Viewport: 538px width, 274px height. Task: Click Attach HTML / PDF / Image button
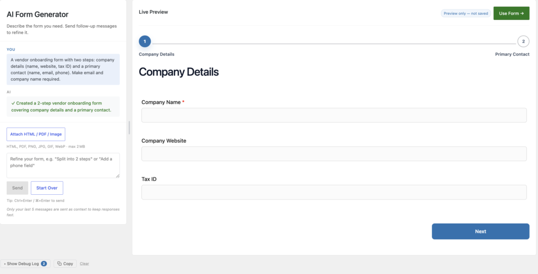pyautogui.click(x=36, y=134)
